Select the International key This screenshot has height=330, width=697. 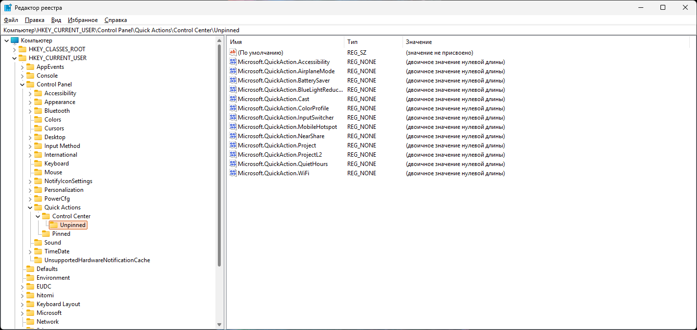[61, 155]
